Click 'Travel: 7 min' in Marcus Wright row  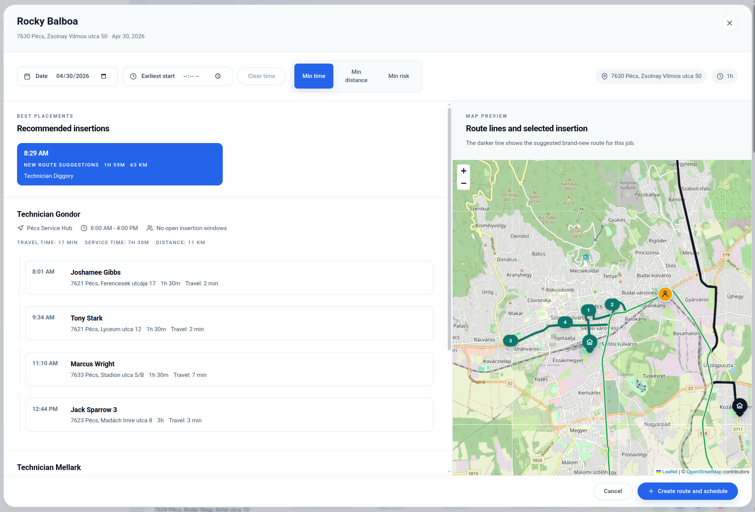click(x=190, y=375)
